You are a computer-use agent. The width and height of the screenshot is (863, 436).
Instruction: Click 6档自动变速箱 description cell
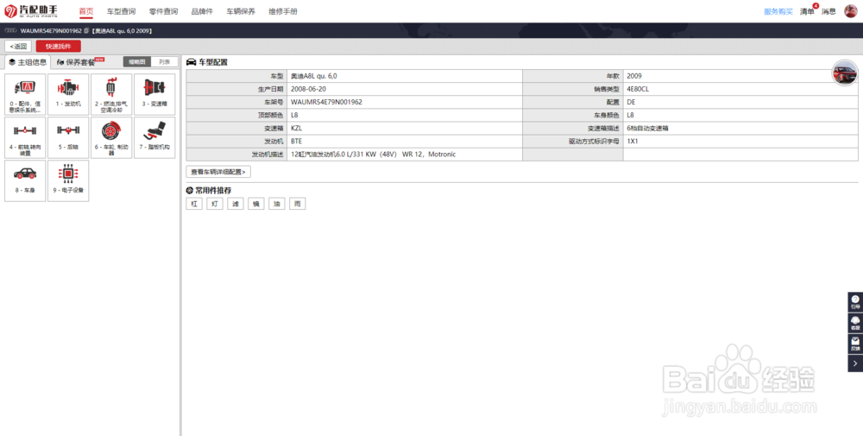[x=740, y=129]
